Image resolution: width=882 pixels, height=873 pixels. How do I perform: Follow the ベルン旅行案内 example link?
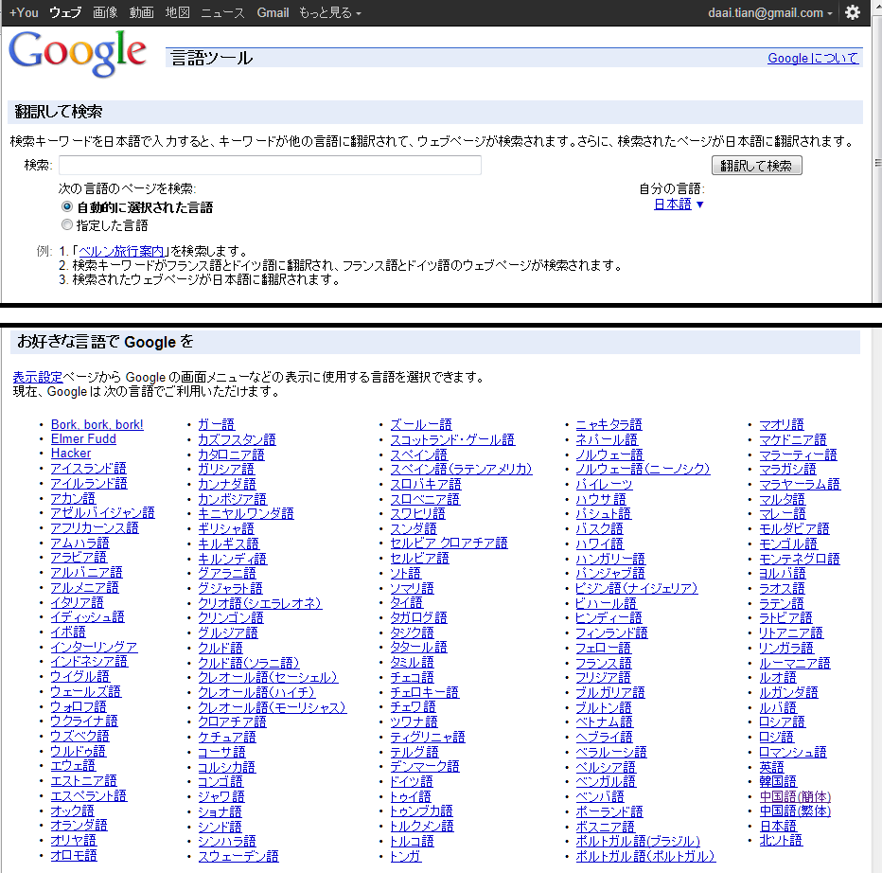120,251
